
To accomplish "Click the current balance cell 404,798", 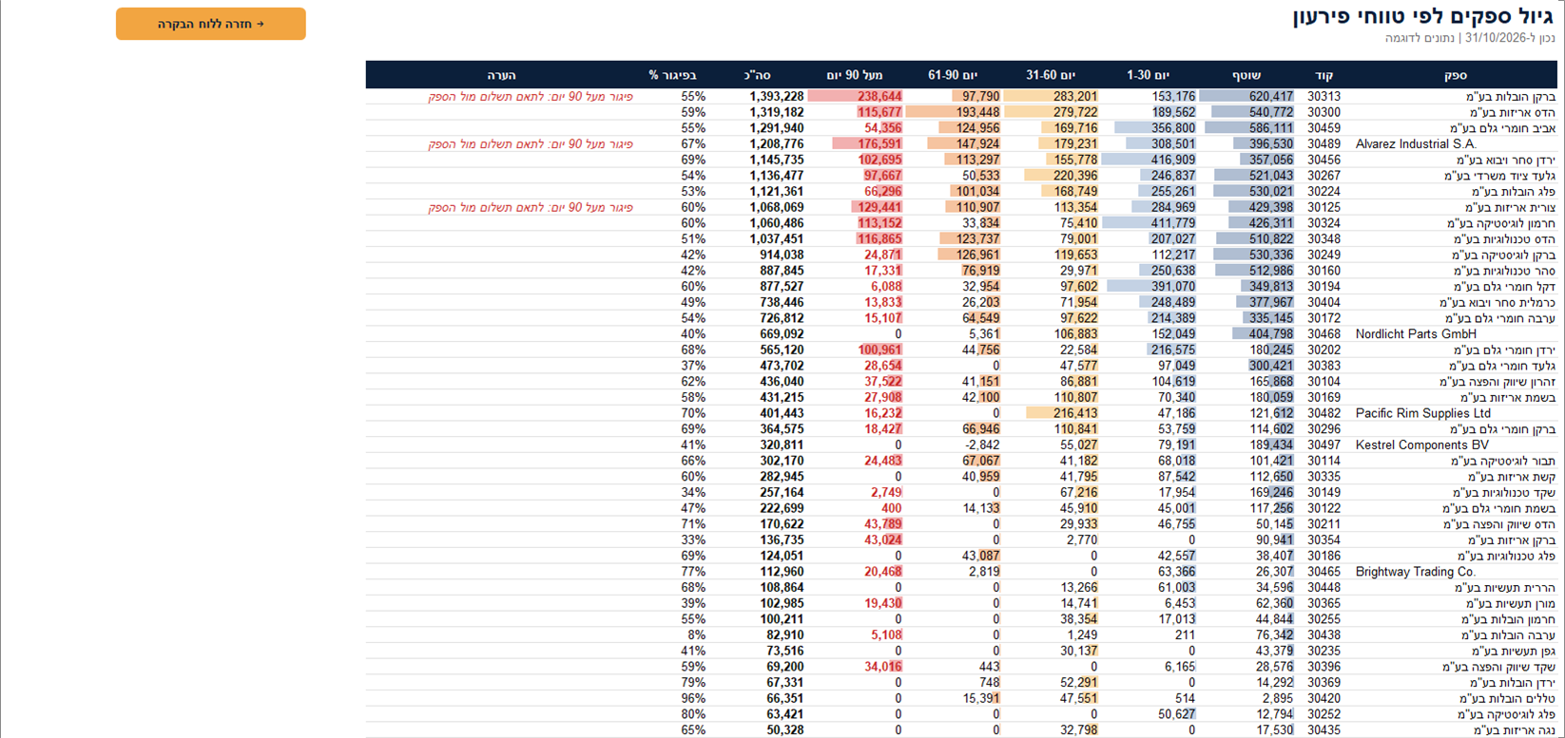I will (x=1270, y=334).
